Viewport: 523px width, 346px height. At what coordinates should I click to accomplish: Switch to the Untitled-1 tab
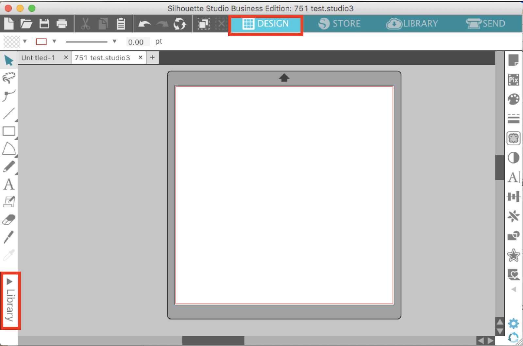[39, 58]
